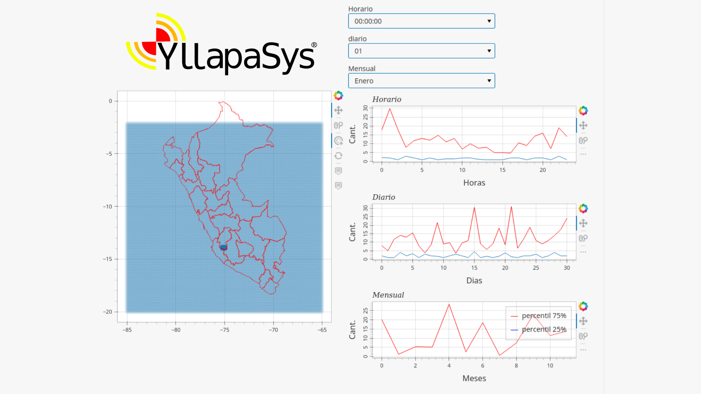Image resolution: width=701 pixels, height=394 pixels.
Task: Expand Mensual dropdown showing Enero
Action: [x=421, y=81]
